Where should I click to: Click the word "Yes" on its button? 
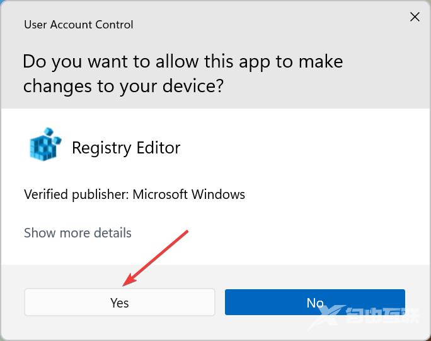119,302
